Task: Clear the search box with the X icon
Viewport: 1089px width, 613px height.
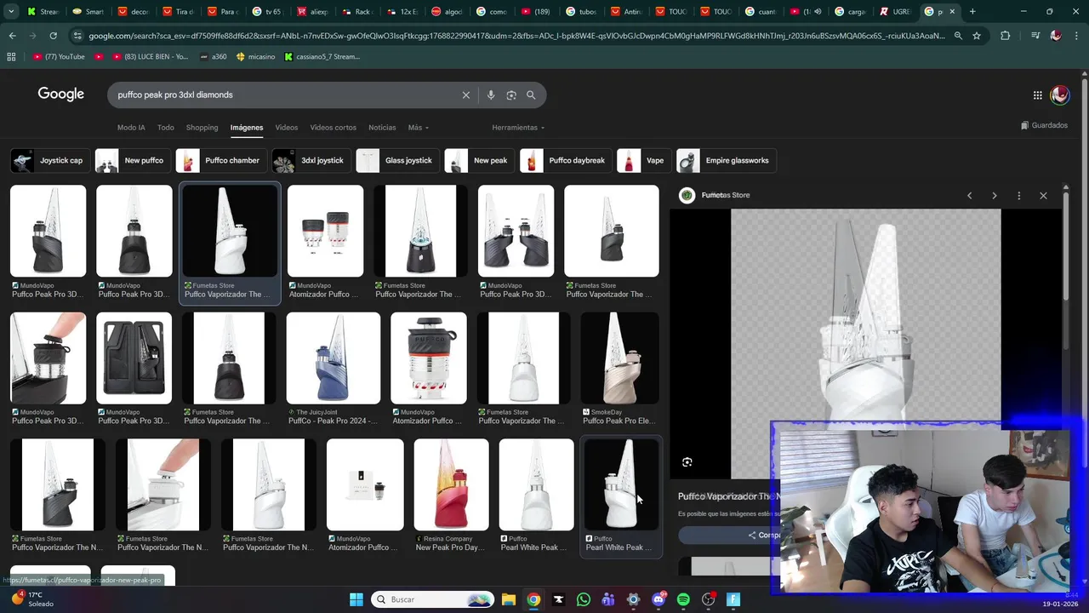Action: click(x=465, y=95)
